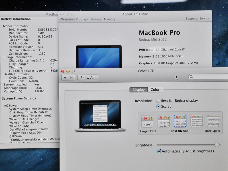Click the About This Mac window title
This screenshot has width=228, height=171.
pyautogui.click(x=135, y=14)
